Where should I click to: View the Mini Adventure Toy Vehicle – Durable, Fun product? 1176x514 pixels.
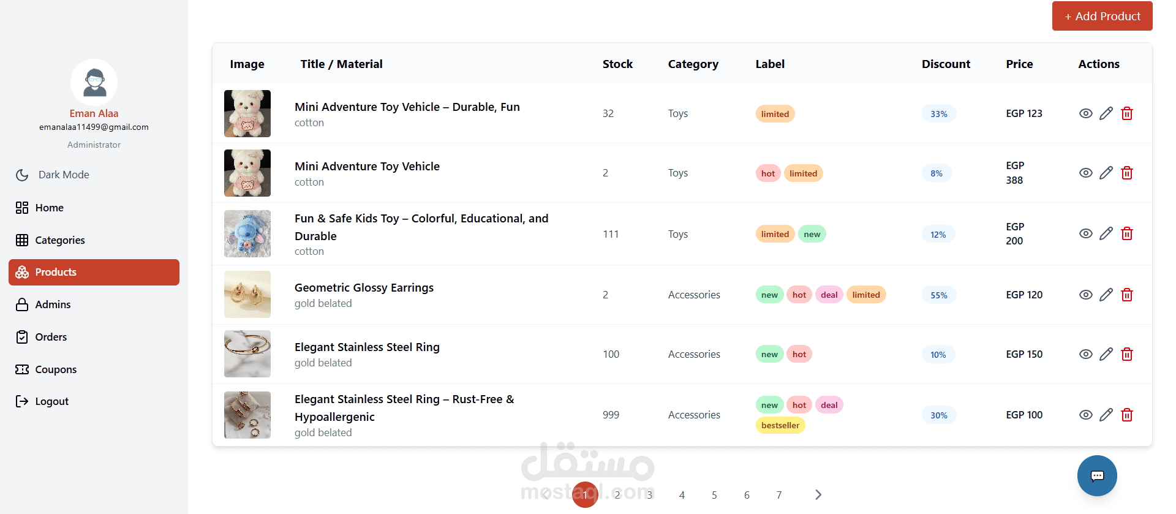click(1085, 113)
